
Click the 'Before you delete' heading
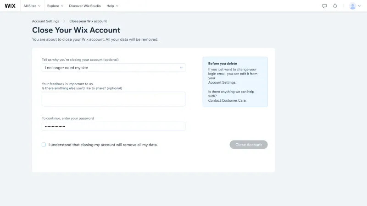[222, 64]
